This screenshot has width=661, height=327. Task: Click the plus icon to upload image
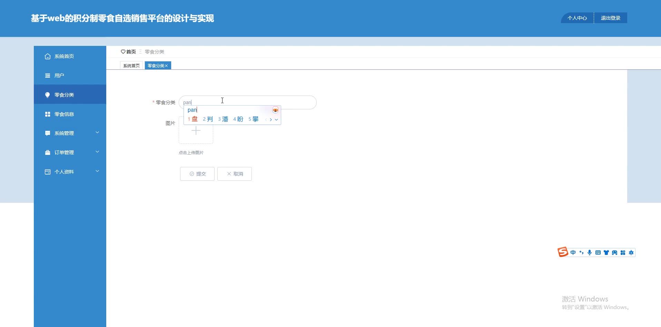click(196, 130)
